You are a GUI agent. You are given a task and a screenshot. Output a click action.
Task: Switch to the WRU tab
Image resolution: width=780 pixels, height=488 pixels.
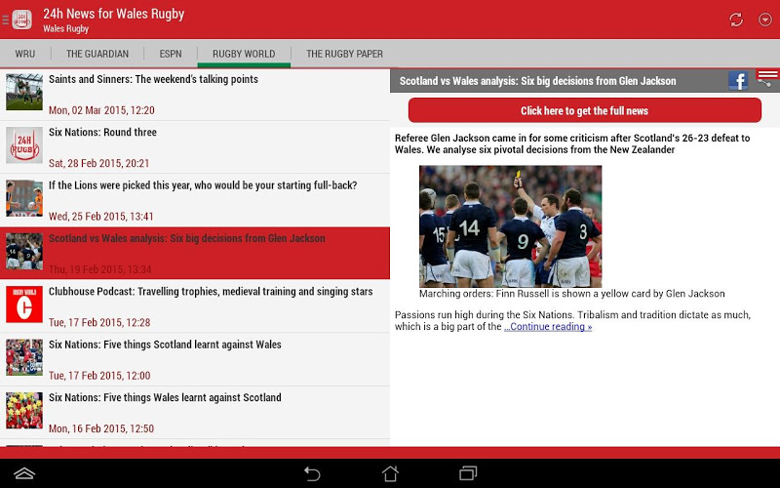coord(25,54)
